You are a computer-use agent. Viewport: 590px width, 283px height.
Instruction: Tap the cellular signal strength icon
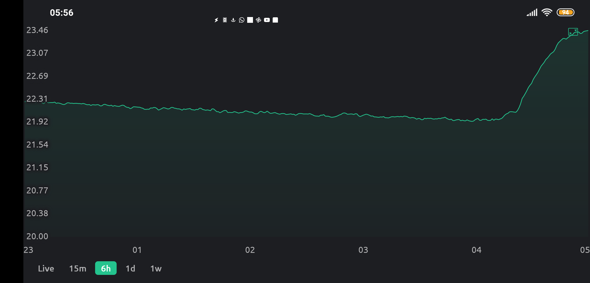(532, 12)
